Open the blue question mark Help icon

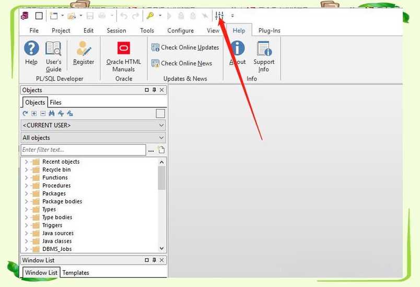click(31, 48)
